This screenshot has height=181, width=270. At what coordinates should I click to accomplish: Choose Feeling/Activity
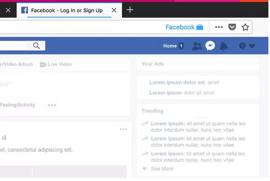[18, 105]
